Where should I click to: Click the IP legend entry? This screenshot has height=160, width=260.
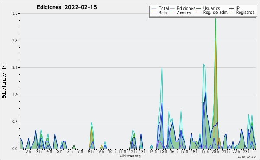(x=238, y=8)
